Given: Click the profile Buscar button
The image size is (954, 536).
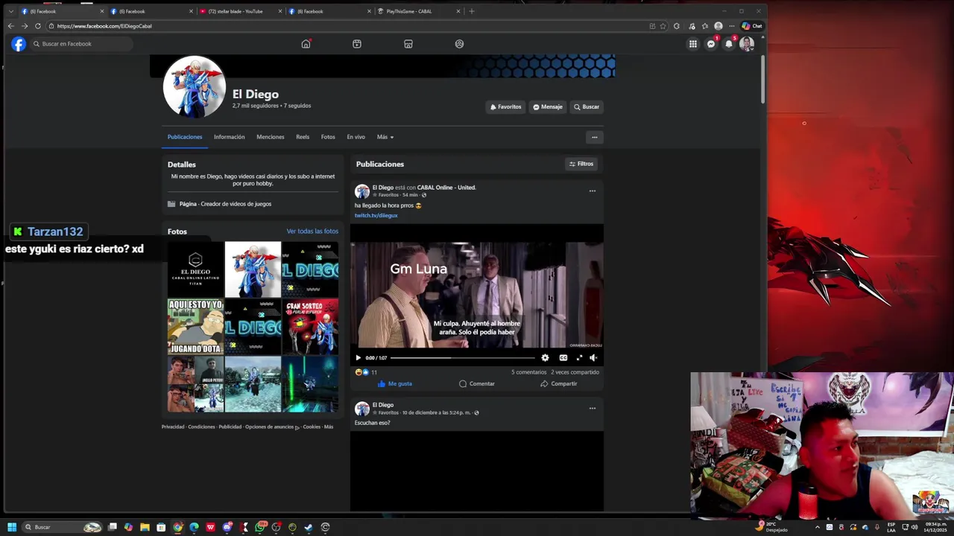Looking at the screenshot, I should [587, 107].
